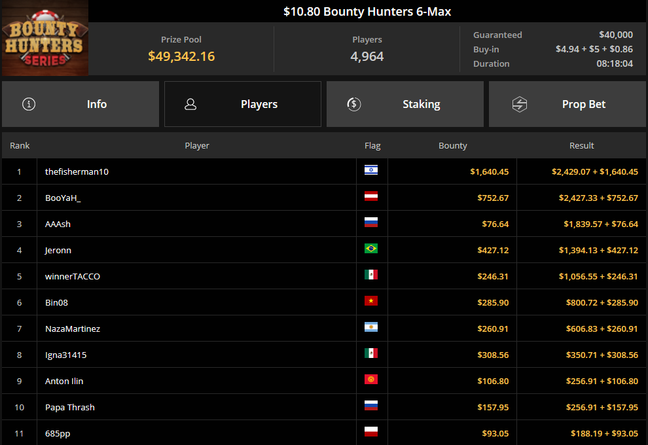This screenshot has width=648, height=445.
Task: Click the person silhouette icon on Players tab
Action: point(190,103)
